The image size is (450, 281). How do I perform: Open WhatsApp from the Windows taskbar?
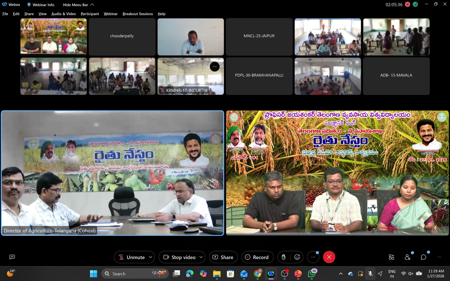[x=311, y=273]
